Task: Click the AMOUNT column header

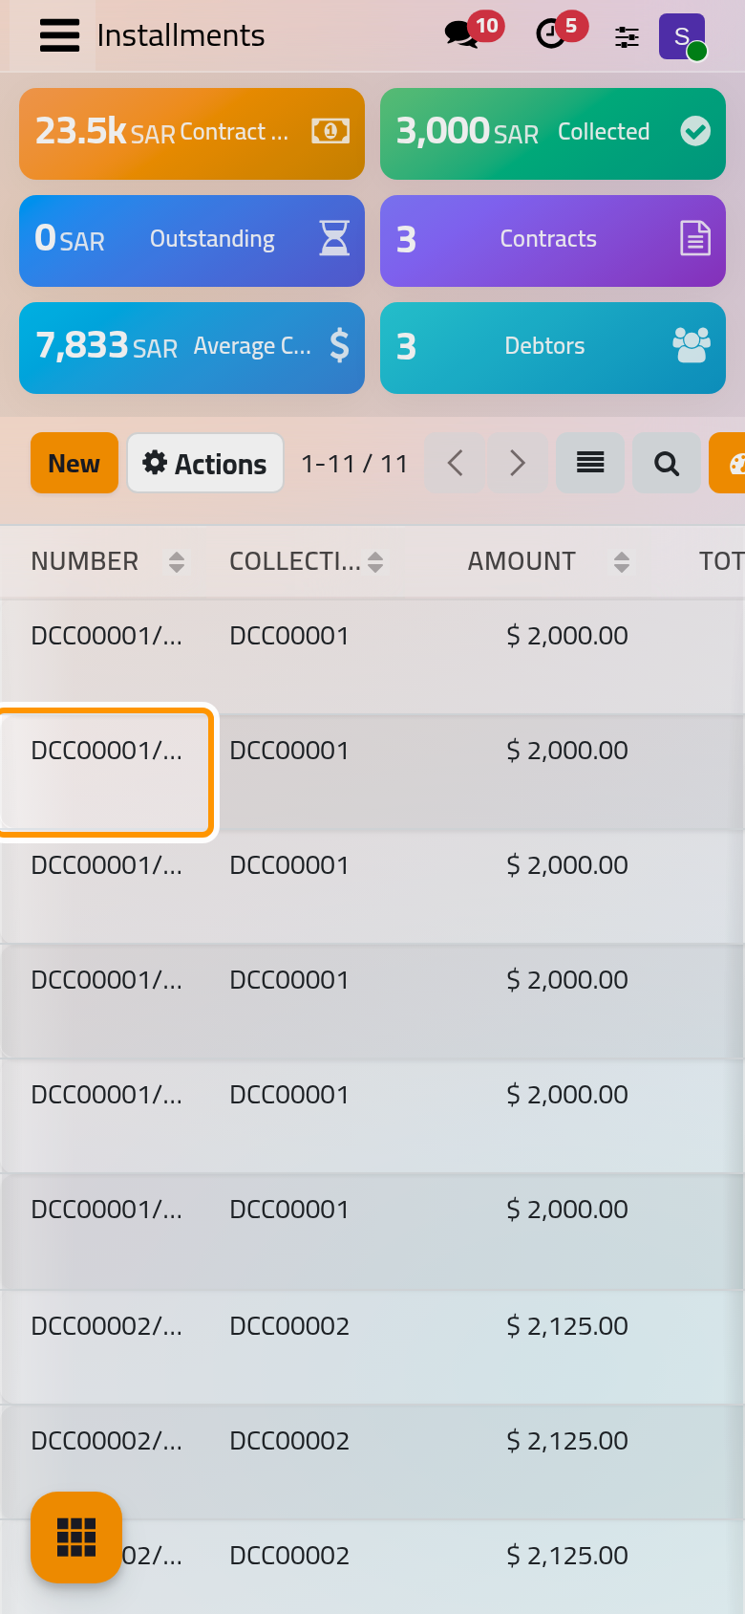Action: (x=521, y=561)
